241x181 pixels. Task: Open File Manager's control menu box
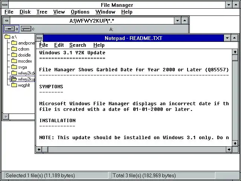(5, 5)
